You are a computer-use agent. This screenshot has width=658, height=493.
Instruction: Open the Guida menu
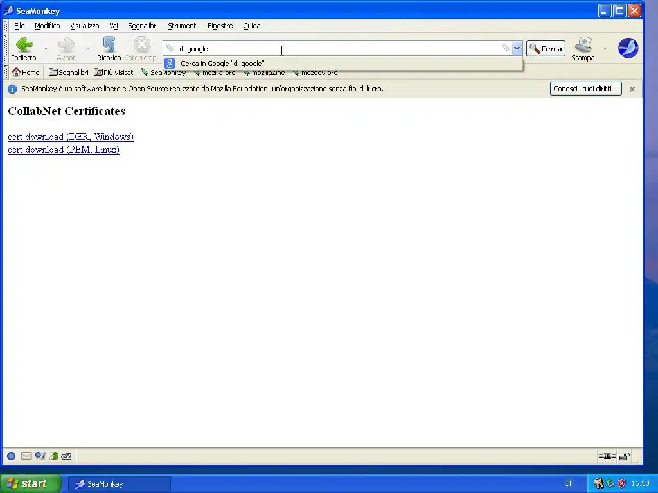252,26
